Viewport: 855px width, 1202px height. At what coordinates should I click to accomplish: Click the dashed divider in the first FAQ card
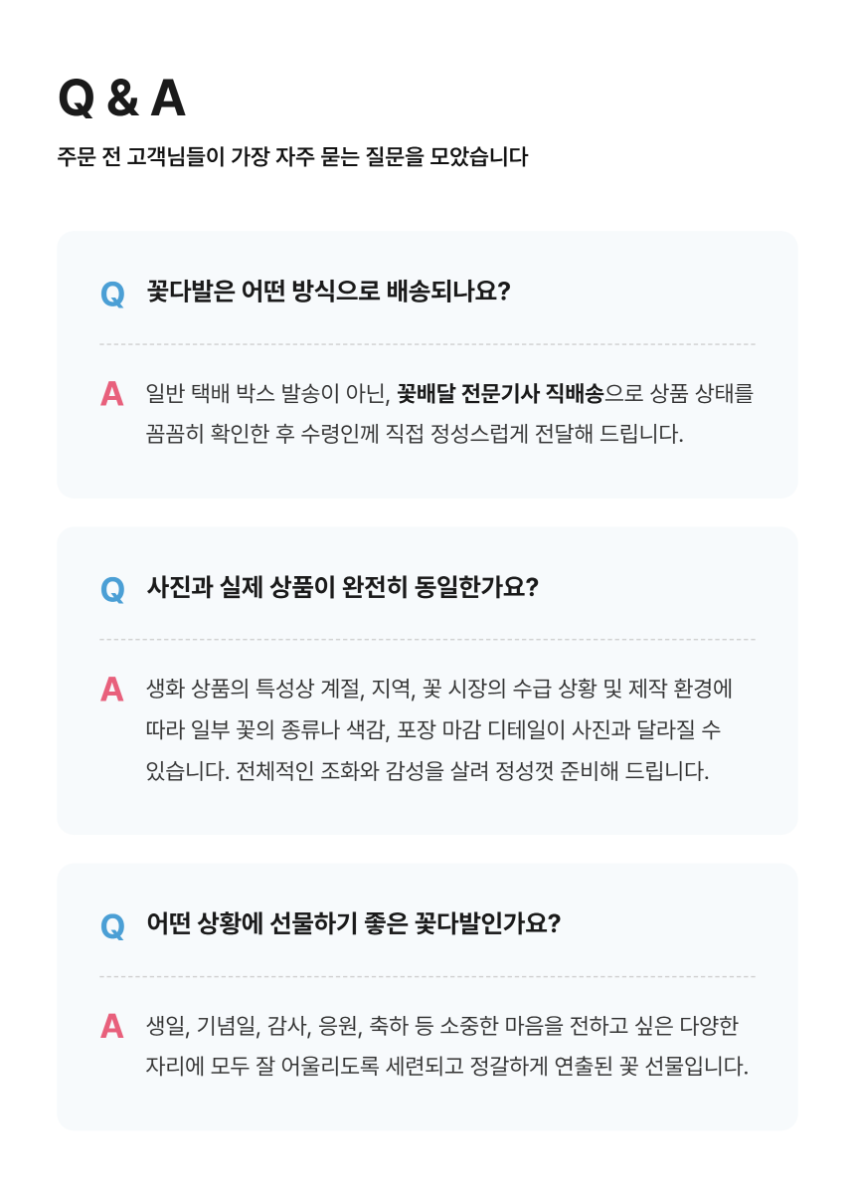click(x=427, y=344)
